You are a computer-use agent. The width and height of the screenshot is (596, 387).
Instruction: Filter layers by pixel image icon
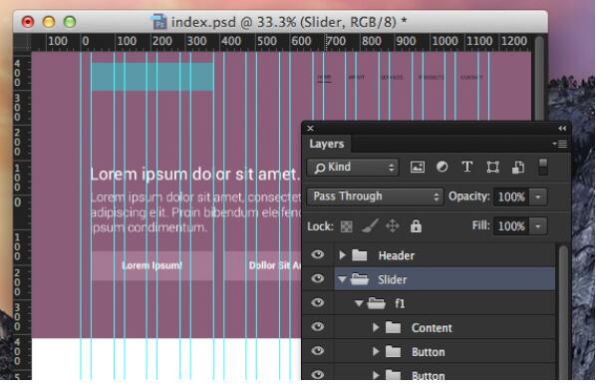click(417, 167)
